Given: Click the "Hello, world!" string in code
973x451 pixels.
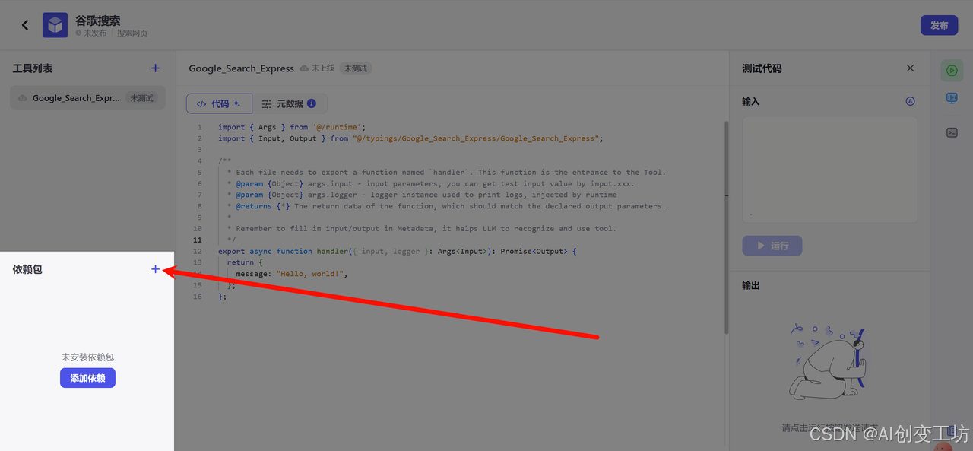Looking at the screenshot, I should 312,274.
